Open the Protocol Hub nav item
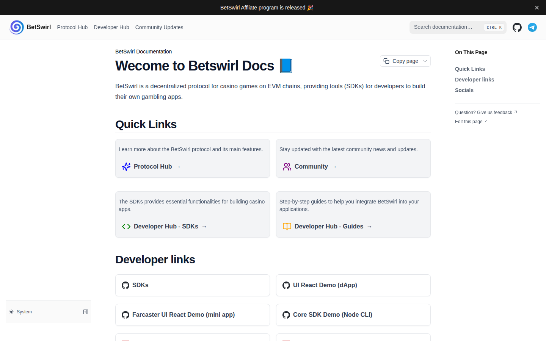 (72, 27)
